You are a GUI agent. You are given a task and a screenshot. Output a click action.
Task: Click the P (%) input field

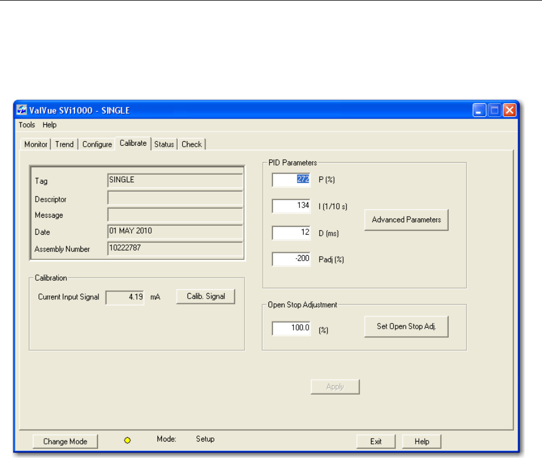(291, 180)
